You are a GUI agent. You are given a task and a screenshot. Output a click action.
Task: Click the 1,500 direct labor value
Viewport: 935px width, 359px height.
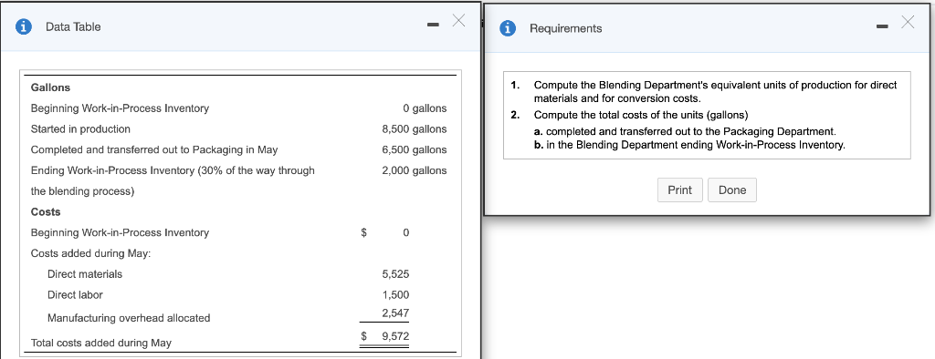395,294
